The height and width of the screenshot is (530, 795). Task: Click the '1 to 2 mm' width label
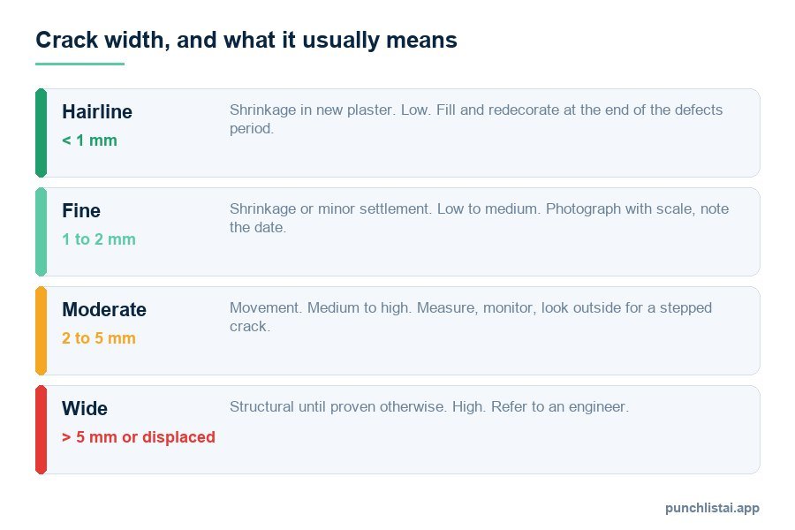(x=98, y=238)
